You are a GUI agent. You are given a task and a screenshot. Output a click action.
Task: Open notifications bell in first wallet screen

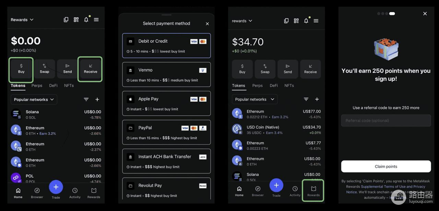86,20
